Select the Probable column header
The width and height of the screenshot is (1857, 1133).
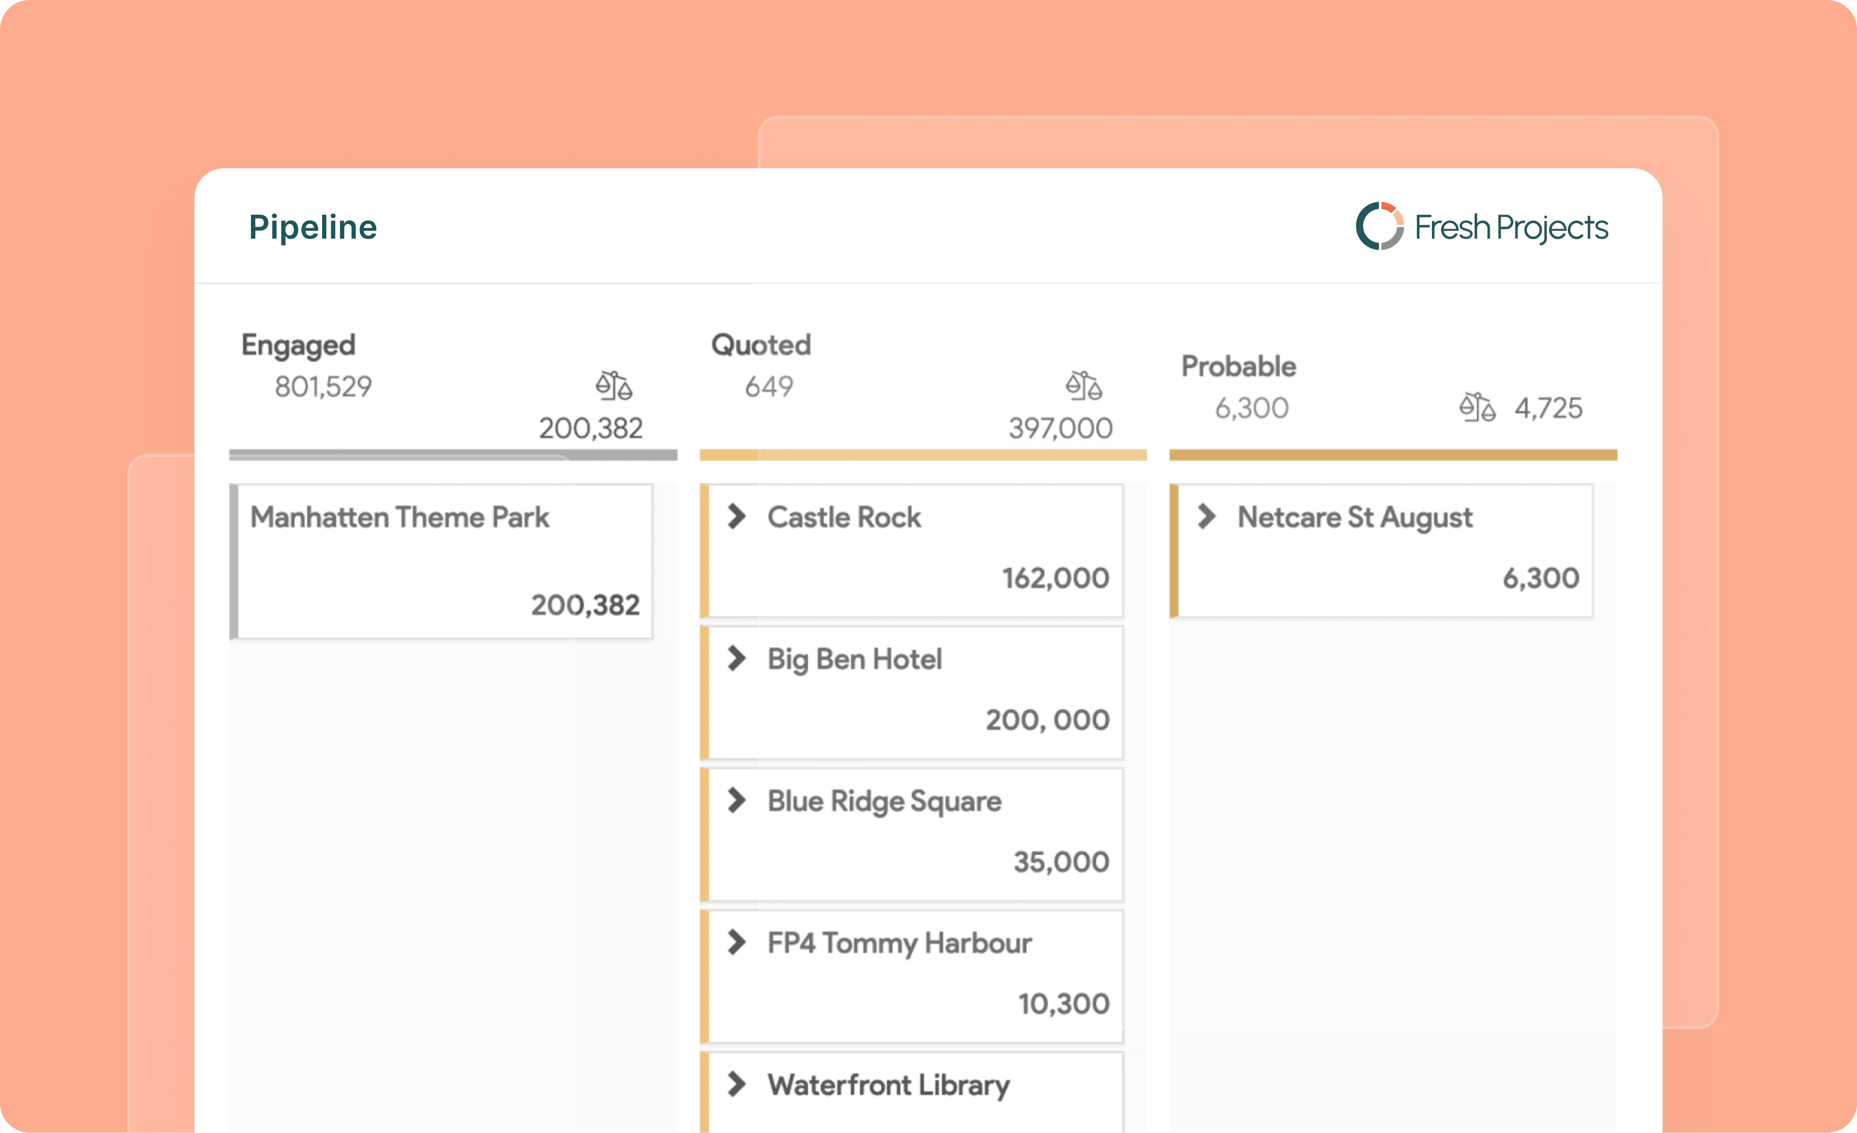click(1238, 367)
